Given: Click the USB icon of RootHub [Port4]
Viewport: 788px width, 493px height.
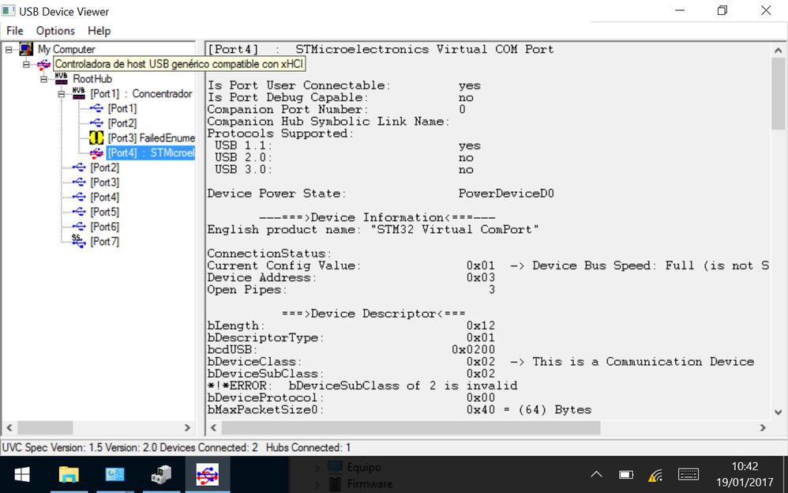Looking at the screenshot, I should click(x=79, y=197).
